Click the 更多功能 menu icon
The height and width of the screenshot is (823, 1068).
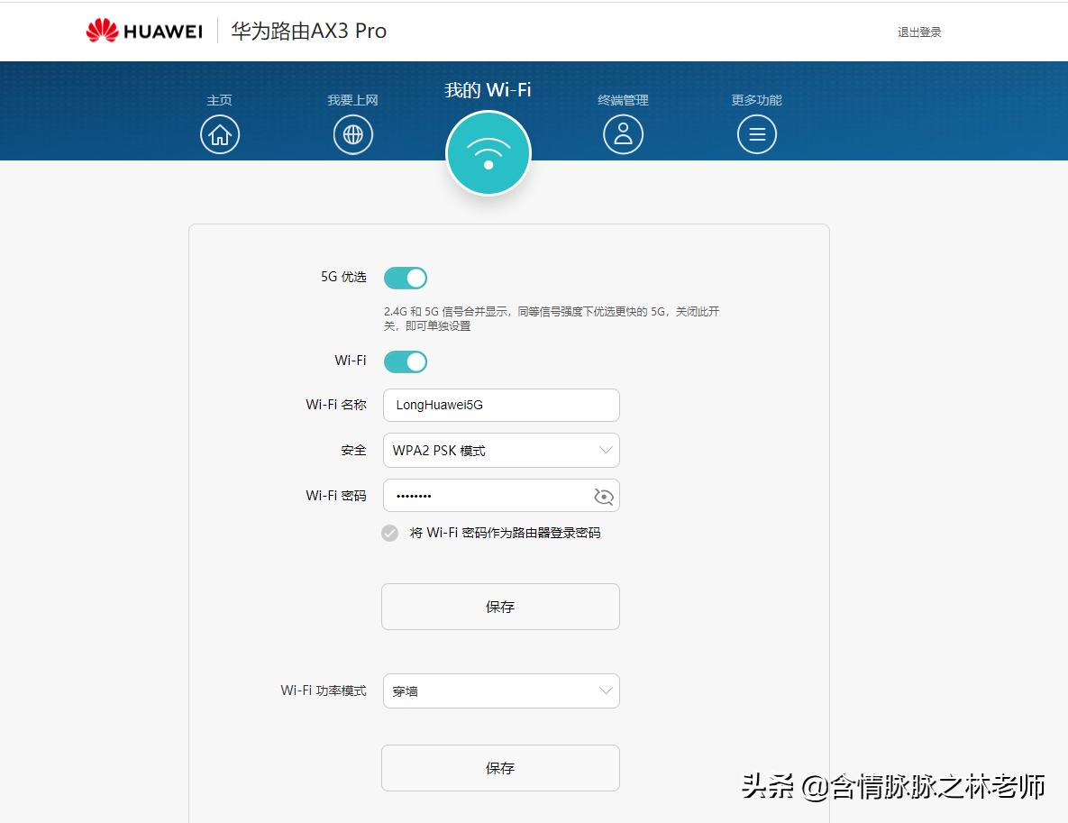756,133
